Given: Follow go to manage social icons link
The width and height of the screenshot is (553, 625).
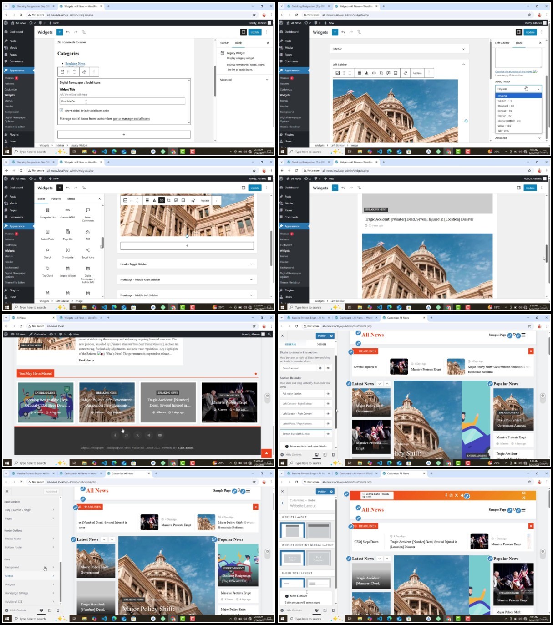Looking at the screenshot, I should [x=132, y=119].
